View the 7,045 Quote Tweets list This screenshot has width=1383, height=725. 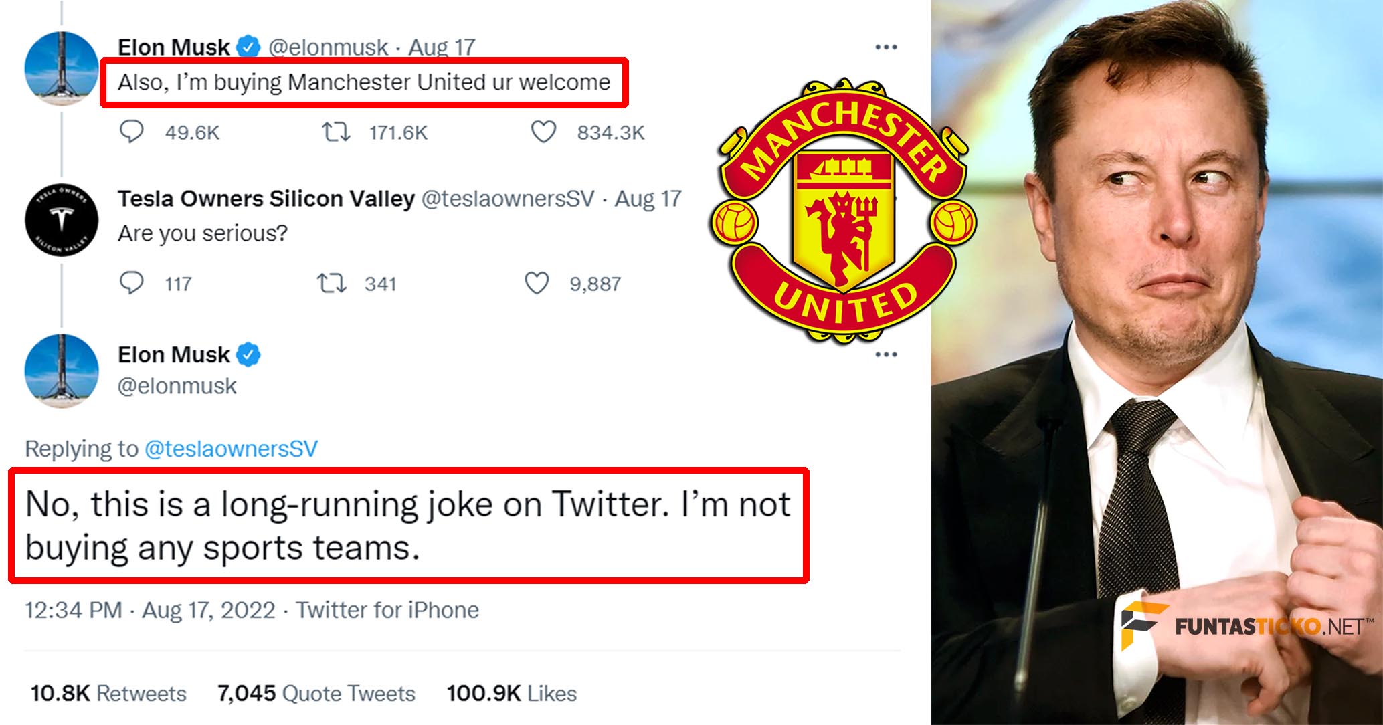coord(316,693)
